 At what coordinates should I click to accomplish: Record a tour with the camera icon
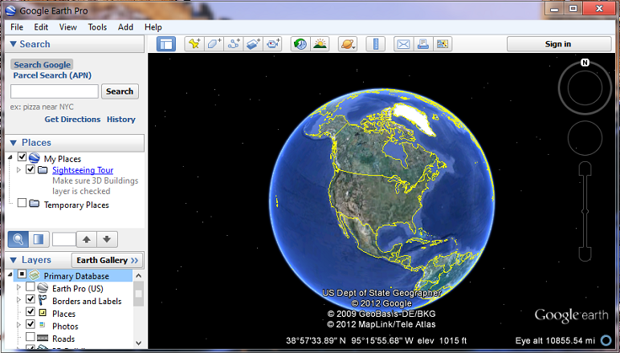[272, 44]
